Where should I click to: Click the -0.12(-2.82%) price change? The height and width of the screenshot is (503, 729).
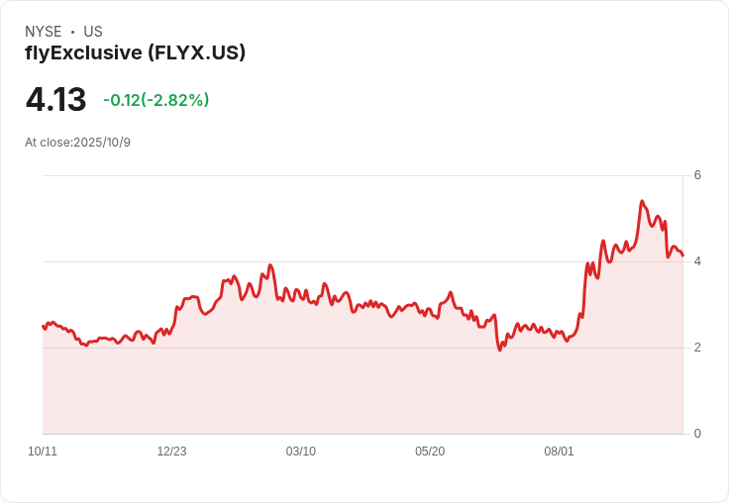click(x=156, y=100)
